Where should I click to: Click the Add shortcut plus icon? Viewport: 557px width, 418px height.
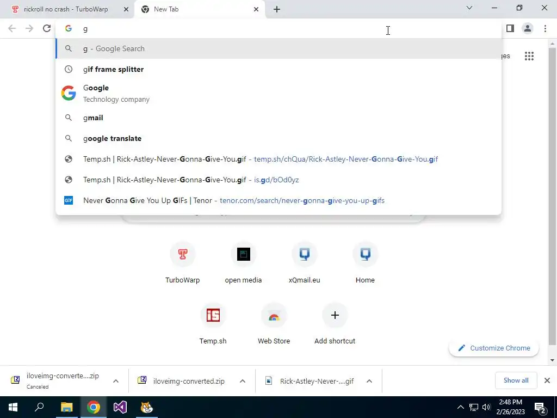pos(335,315)
